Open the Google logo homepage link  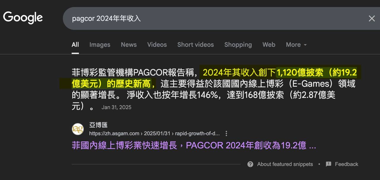click(x=23, y=18)
